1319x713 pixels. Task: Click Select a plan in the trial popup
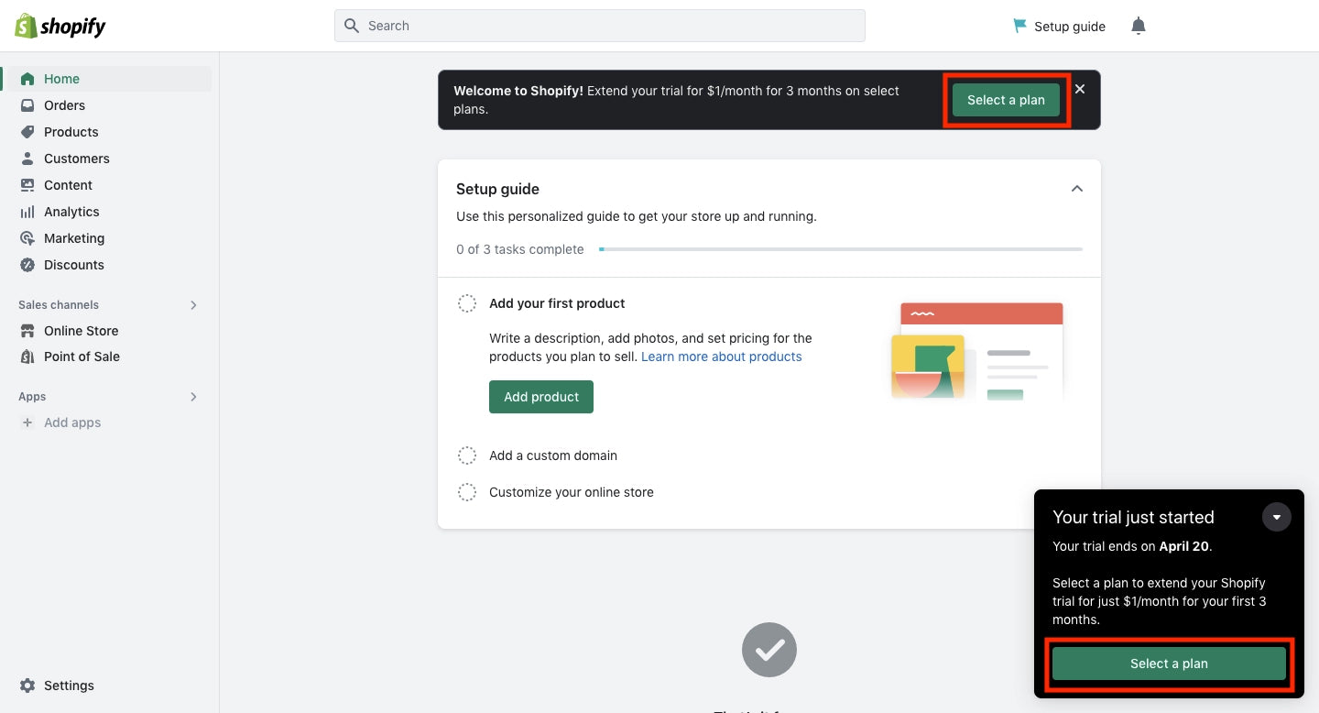click(1169, 664)
